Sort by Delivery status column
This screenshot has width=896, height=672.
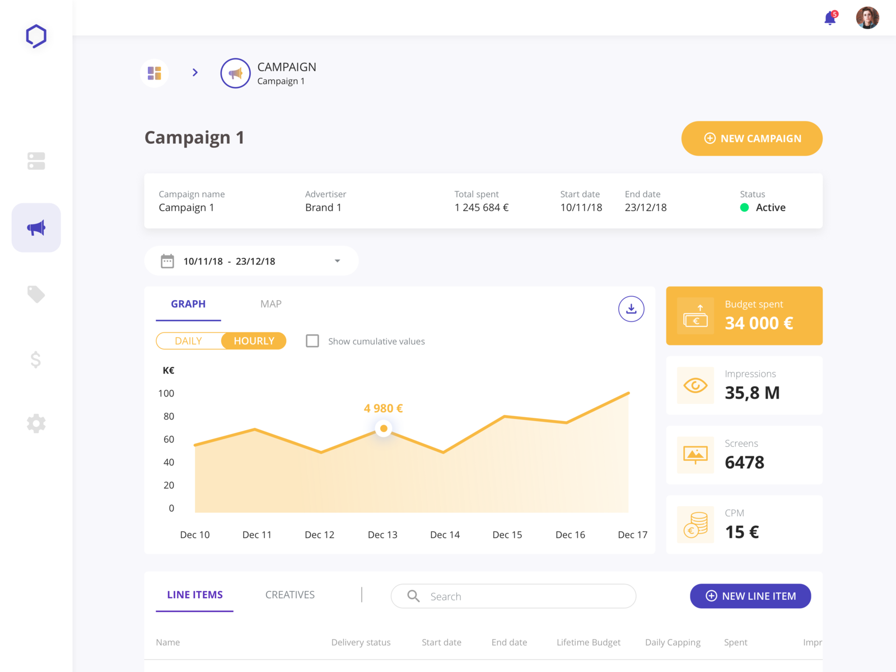click(361, 642)
